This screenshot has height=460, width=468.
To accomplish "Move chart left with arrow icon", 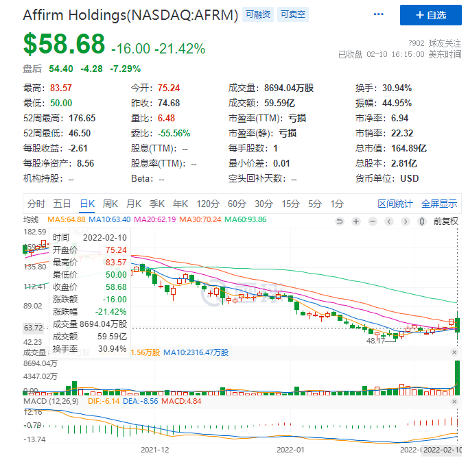I will pos(388,221).
